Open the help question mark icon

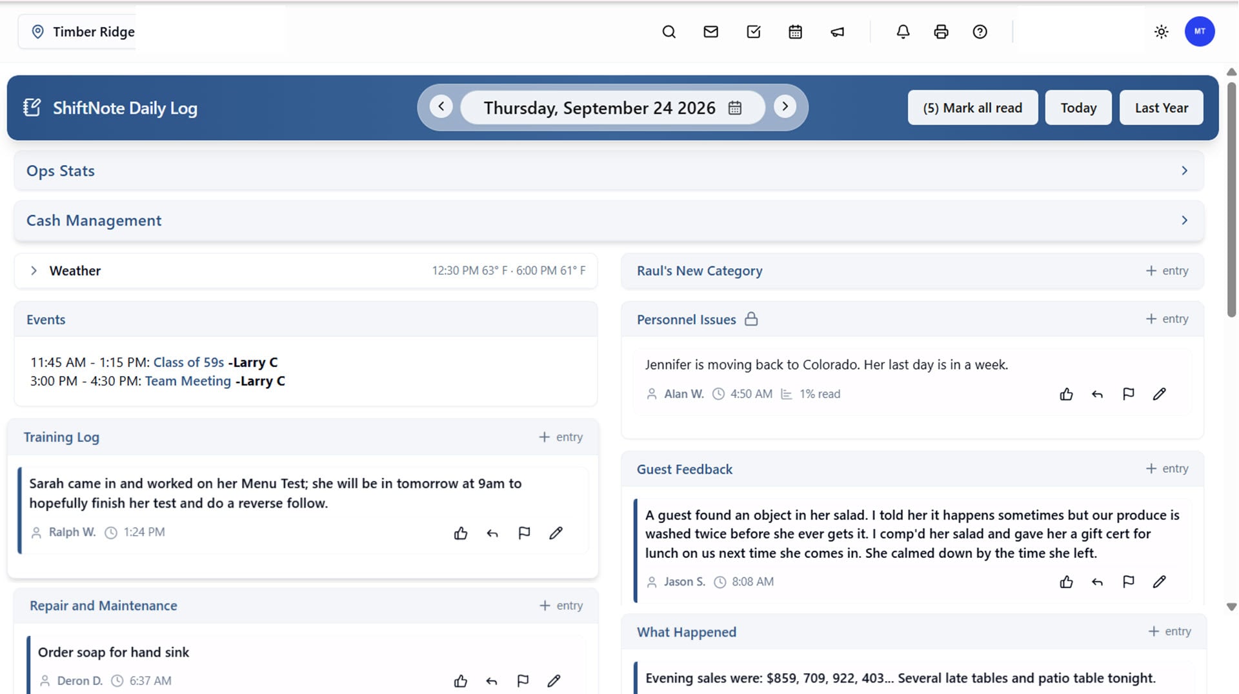(x=980, y=32)
